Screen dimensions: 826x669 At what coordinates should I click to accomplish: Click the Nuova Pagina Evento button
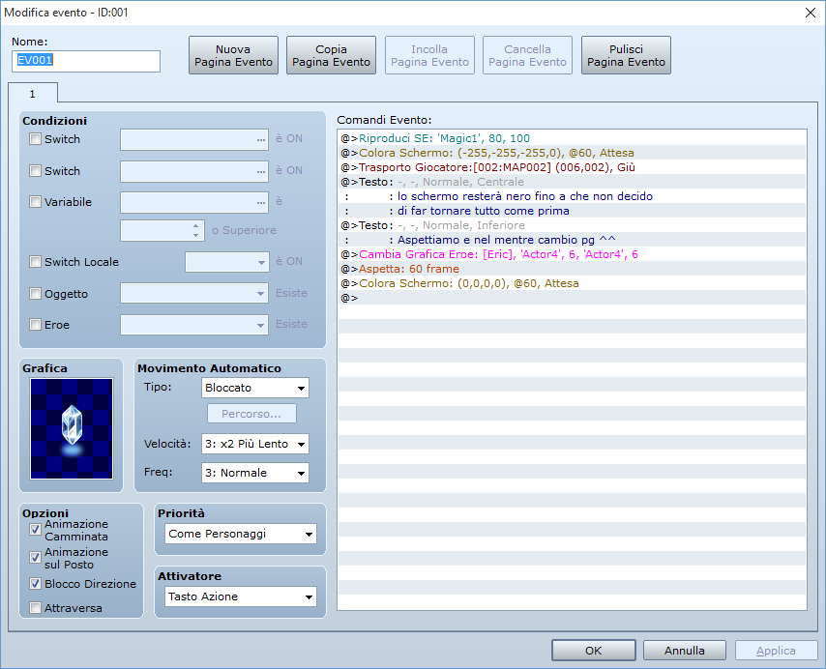click(x=233, y=55)
